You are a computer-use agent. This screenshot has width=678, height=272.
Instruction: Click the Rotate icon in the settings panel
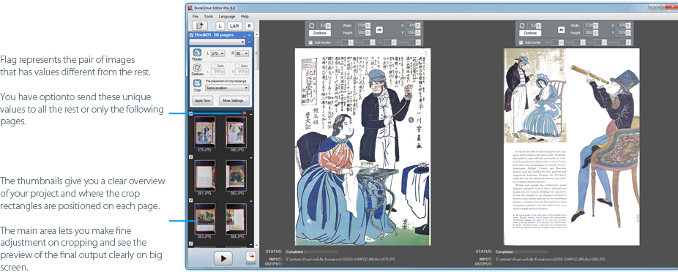tap(197, 53)
